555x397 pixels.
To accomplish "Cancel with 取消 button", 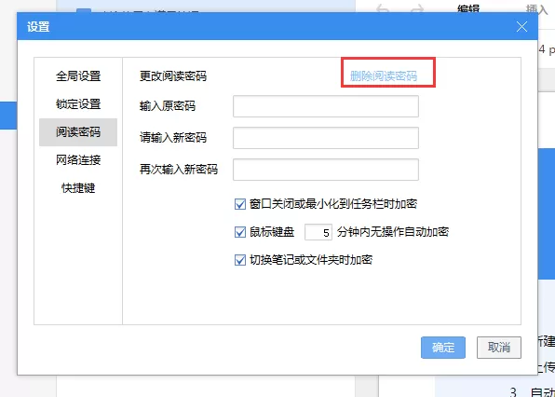I will (499, 348).
